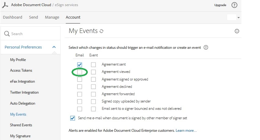260x140 pixels.
Task: Click the Adobe Acrobat logo icon
Action: (5, 5)
